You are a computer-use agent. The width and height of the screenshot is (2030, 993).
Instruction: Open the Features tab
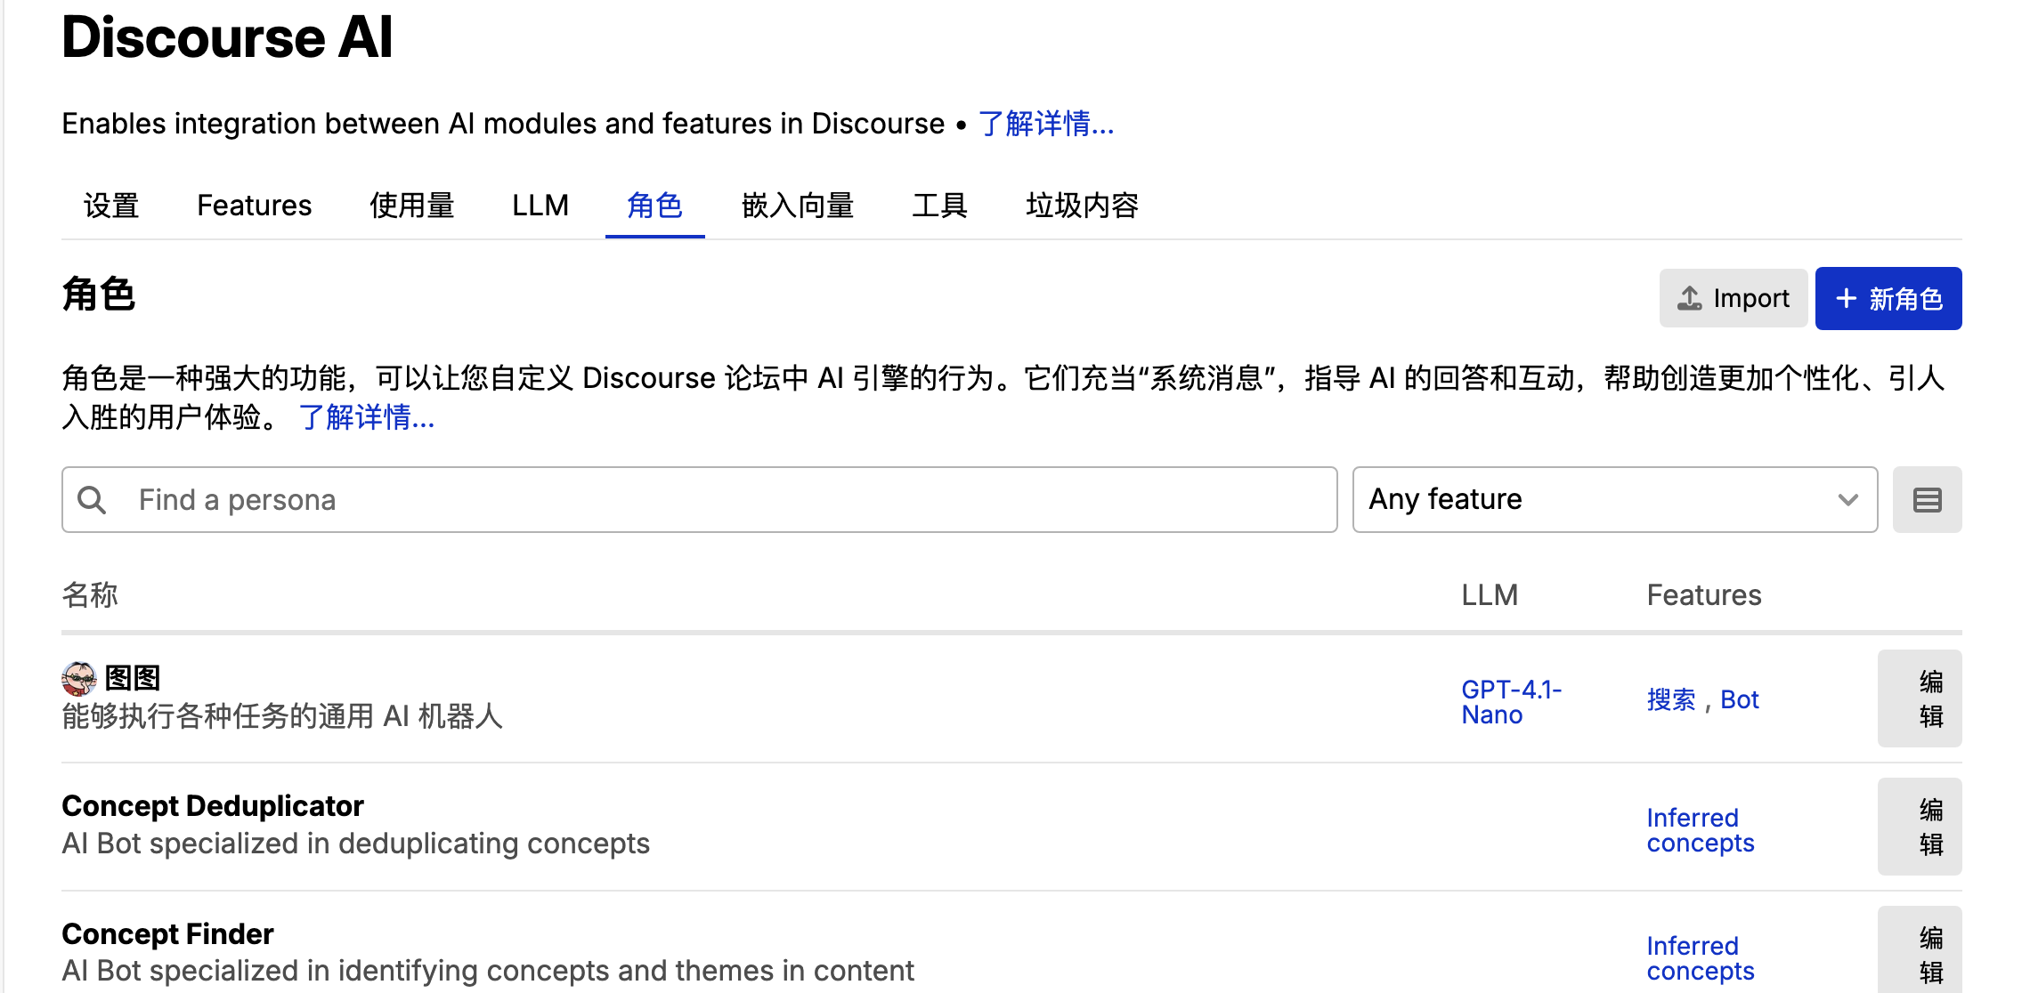254,206
